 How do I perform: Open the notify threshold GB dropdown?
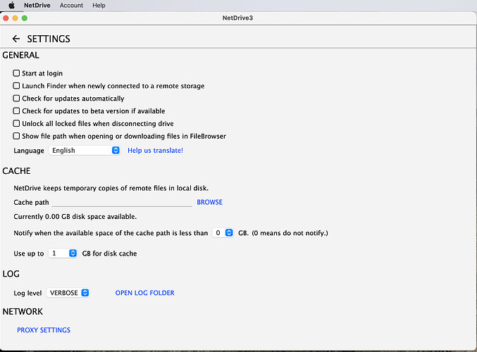click(x=223, y=233)
